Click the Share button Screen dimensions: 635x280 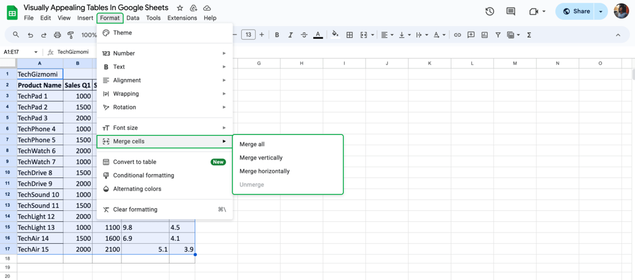pos(575,11)
